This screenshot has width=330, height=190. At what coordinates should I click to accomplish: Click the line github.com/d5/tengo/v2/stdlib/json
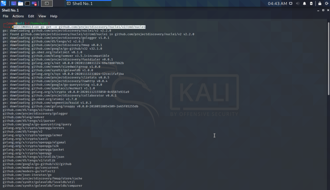pos(33,157)
